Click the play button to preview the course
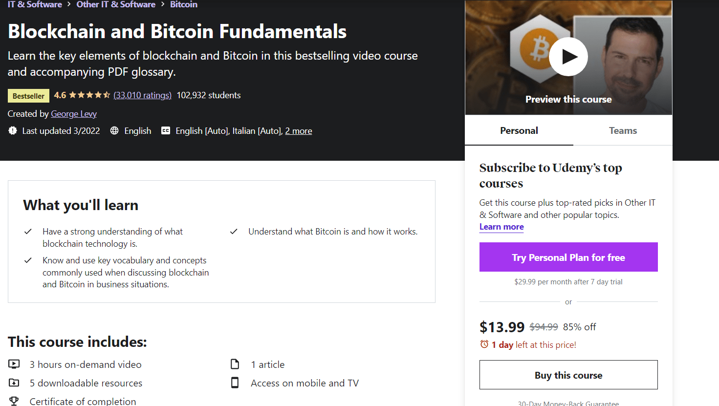This screenshot has height=406, width=719. pos(568,57)
